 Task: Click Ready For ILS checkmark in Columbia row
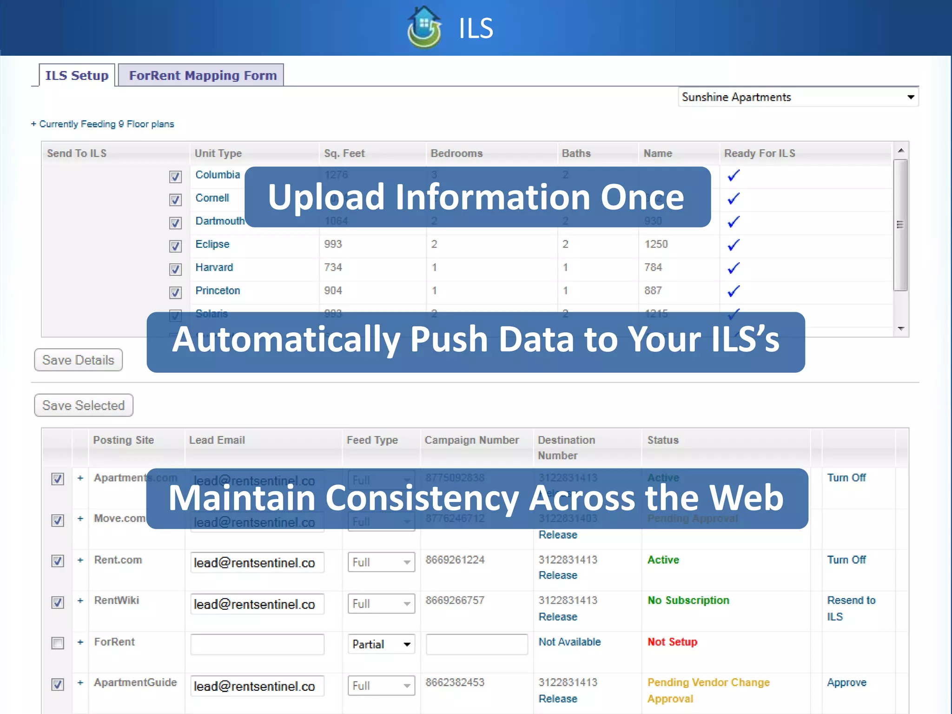tap(734, 176)
